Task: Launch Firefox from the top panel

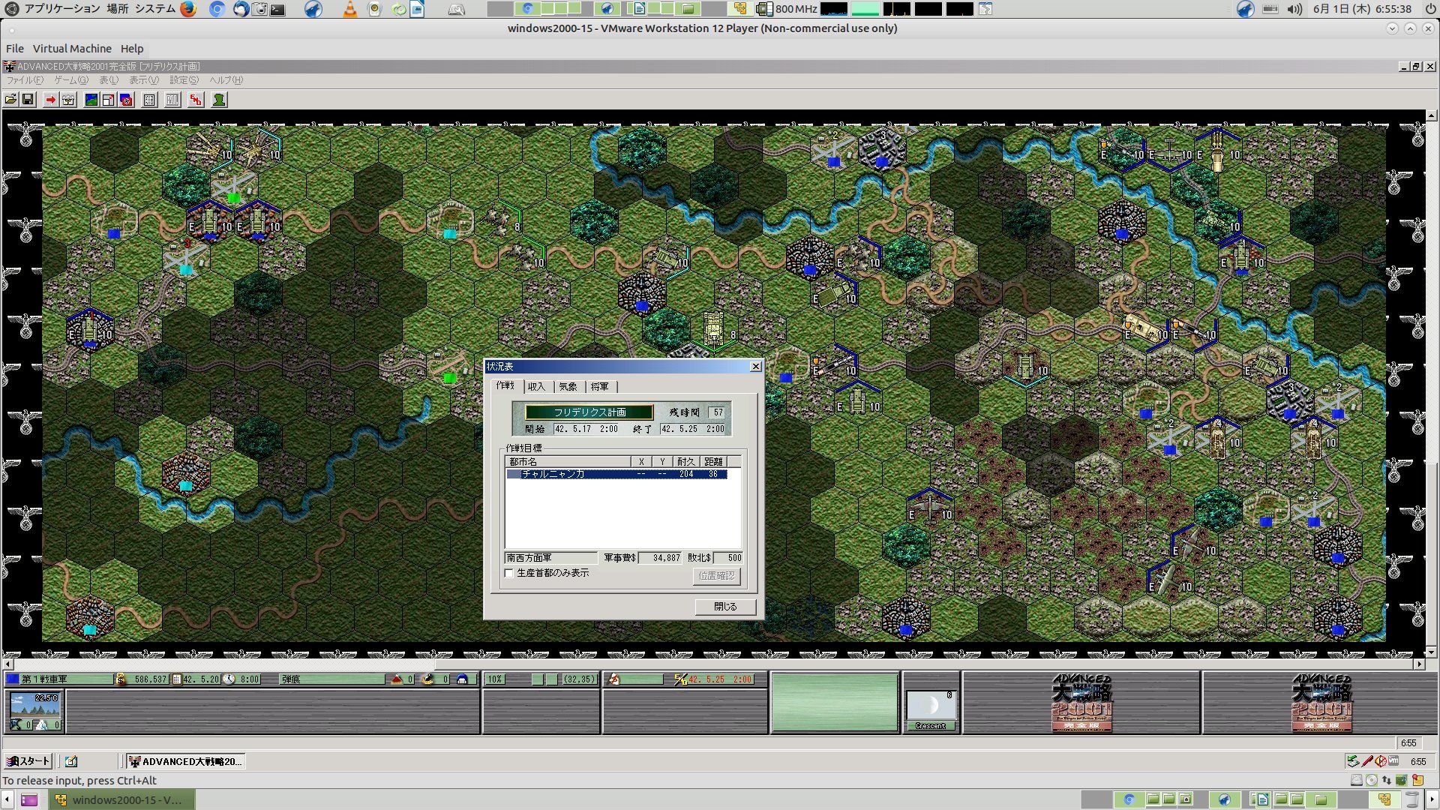Action: [188, 9]
